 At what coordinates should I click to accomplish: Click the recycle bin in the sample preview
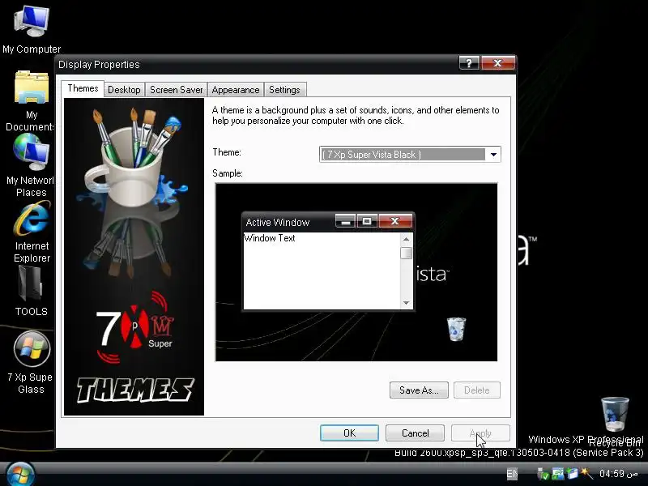(457, 329)
